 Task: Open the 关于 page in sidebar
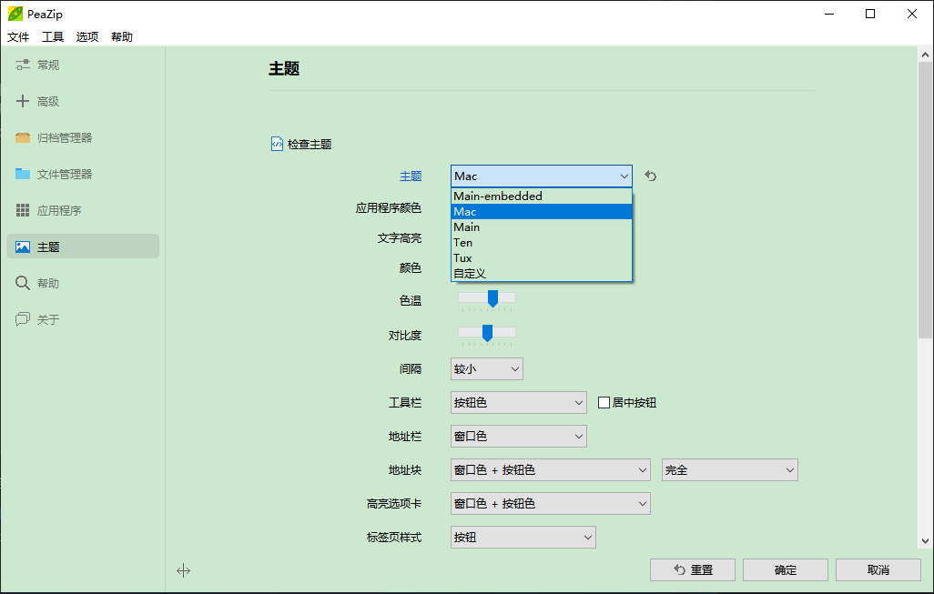[x=83, y=319]
